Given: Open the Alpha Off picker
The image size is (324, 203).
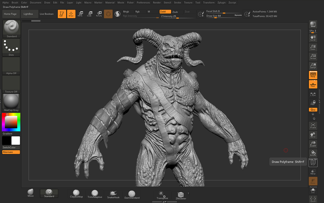Looking at the screenshot, I should click(11, 66).
